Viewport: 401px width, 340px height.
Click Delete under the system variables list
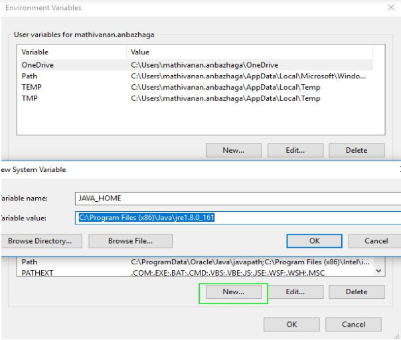[357, 292]
